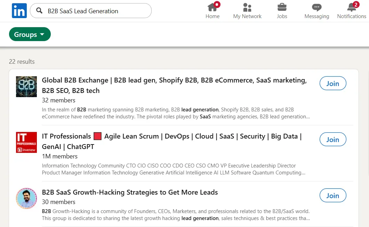Click the search field containing B2B SaaS Lead Generation
This screenshot has width=369, height=227.
(91, 10)
